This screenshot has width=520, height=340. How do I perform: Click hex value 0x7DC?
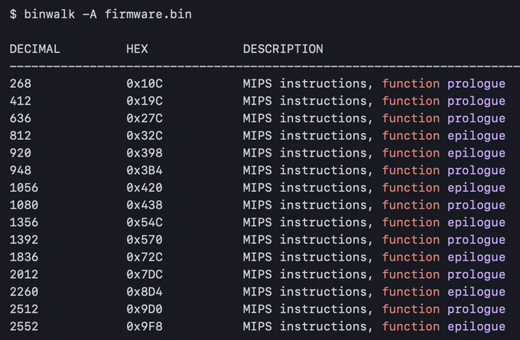pyautogui.click(x=145, y=274)
